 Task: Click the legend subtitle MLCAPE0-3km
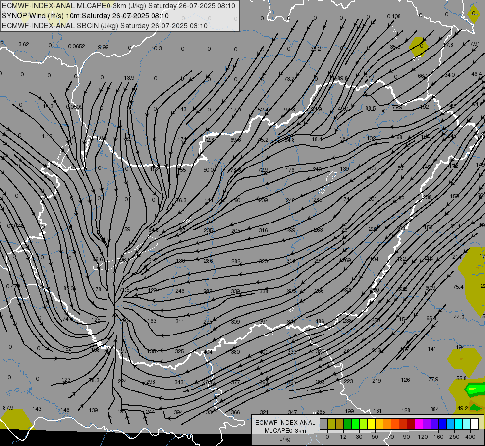(x=285, y=431)
